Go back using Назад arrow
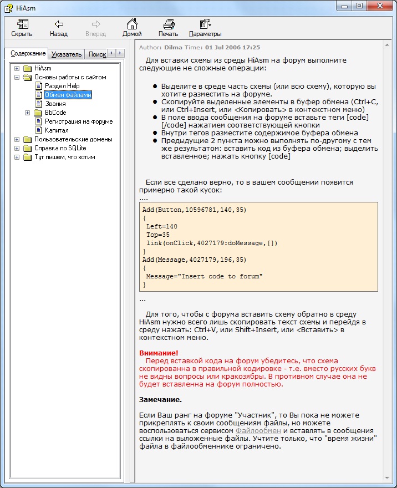 pos(58,28)
